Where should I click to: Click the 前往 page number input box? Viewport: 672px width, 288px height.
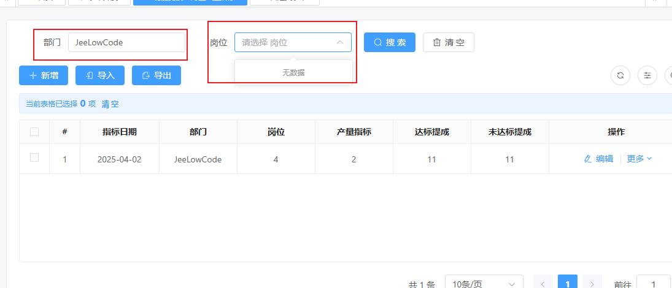pyautogui.click(x=654, y=284)
